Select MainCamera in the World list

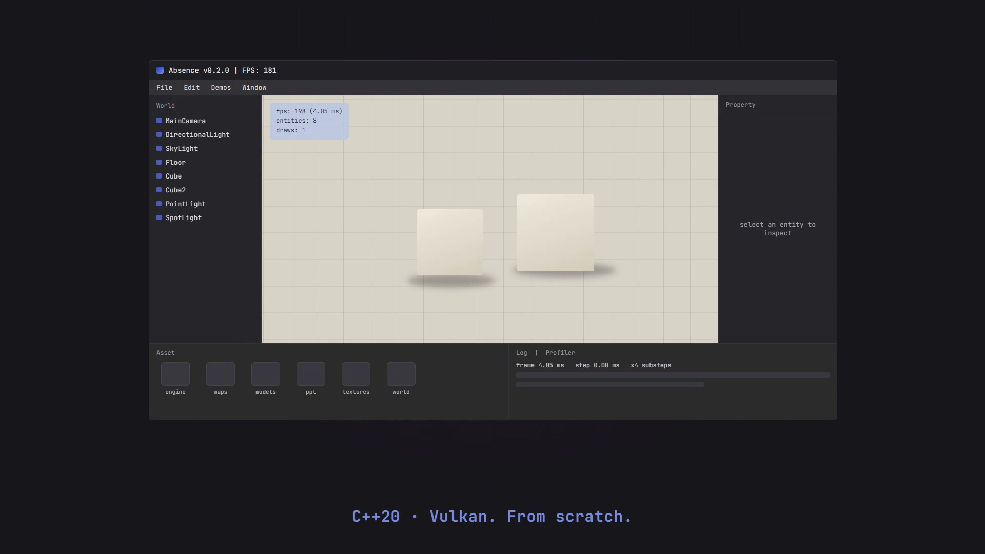point(205,121)
